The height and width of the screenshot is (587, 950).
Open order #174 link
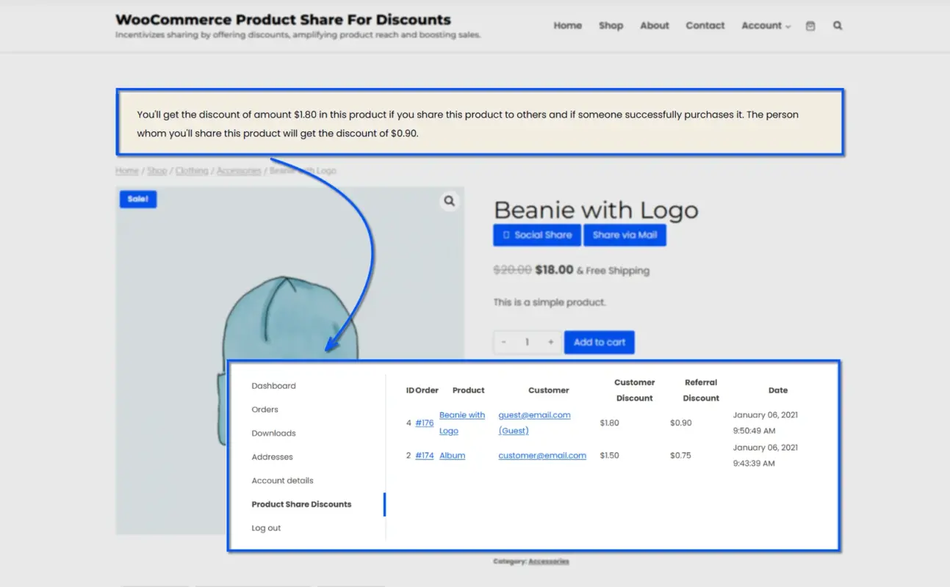(x=424, y=455)
